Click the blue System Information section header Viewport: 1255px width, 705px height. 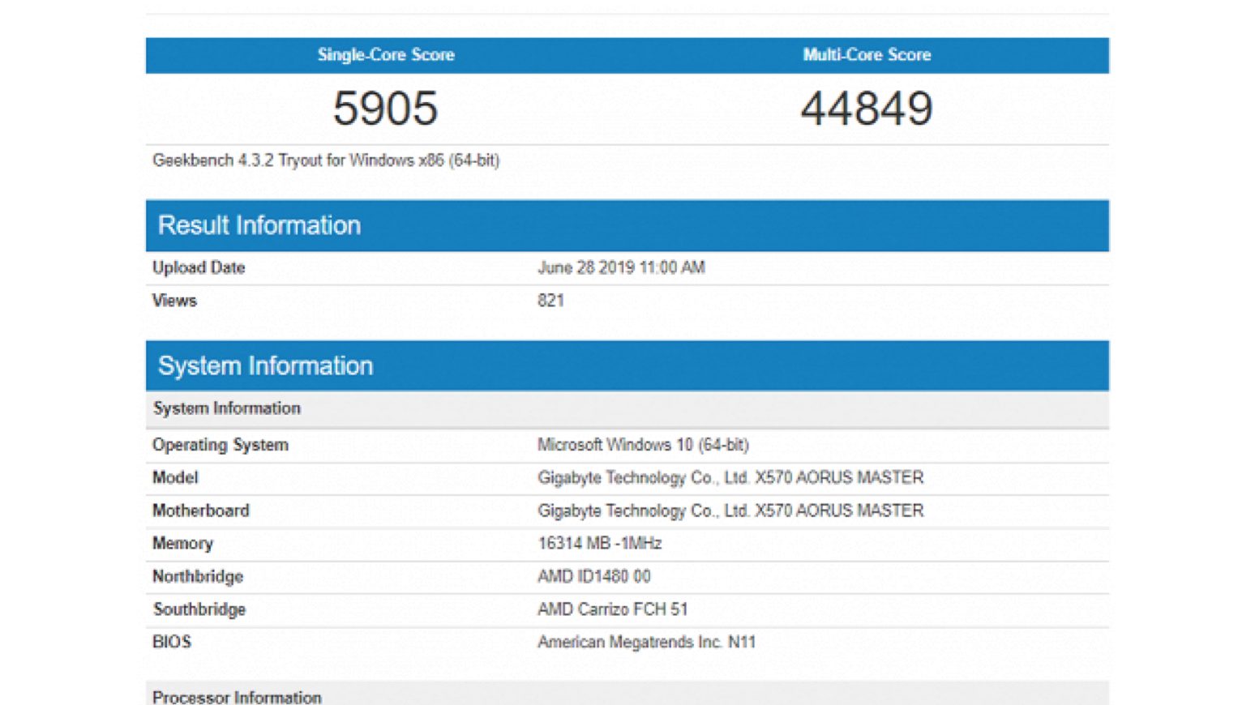(x=265, y=365)
